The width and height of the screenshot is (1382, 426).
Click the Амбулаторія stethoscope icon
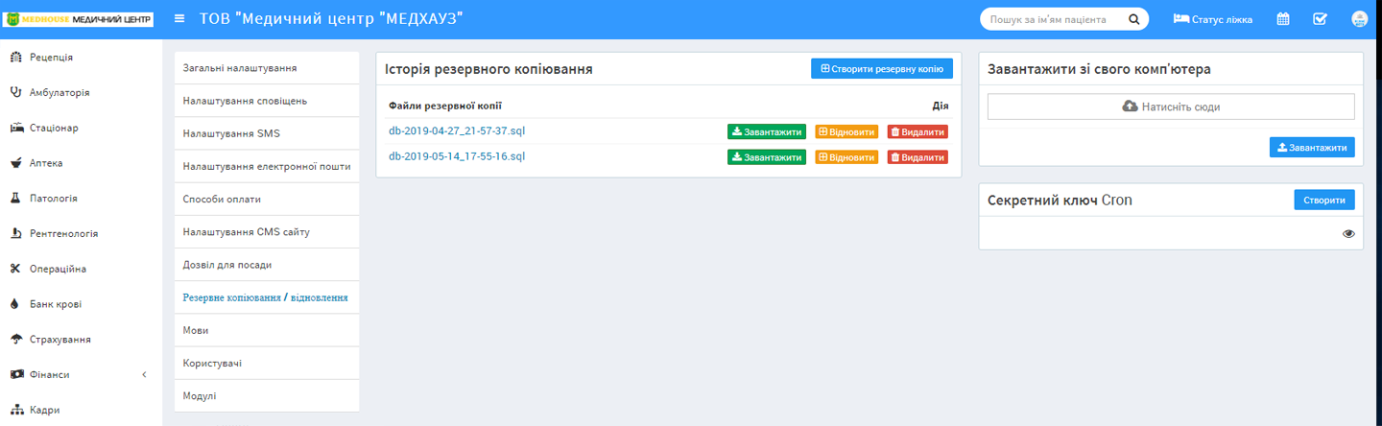click(15, 92)
